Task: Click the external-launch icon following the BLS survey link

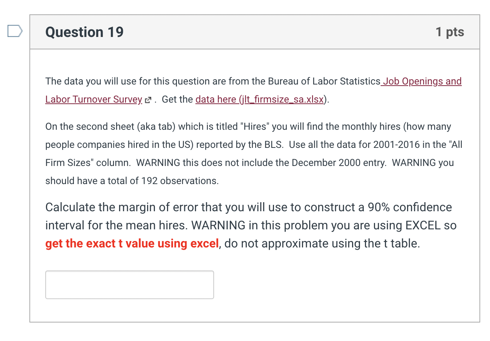Action: click(x=148, y=100)
